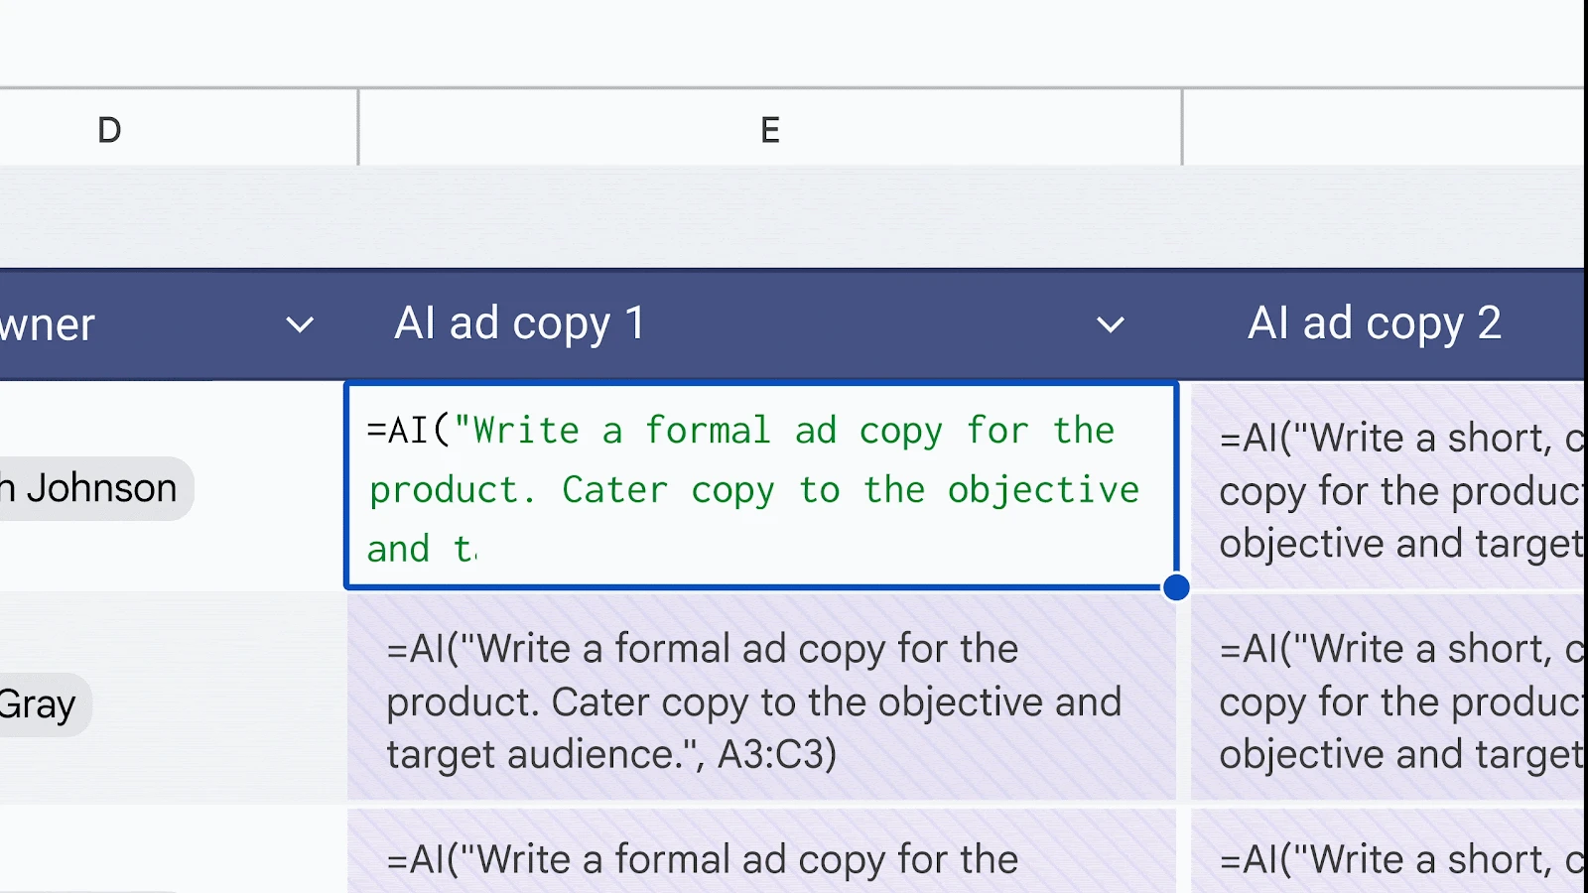Select the AI formula cell ending with A3:C3
Screen dimensions: 1588x893
pyautogui.click(x=760, y=701)
